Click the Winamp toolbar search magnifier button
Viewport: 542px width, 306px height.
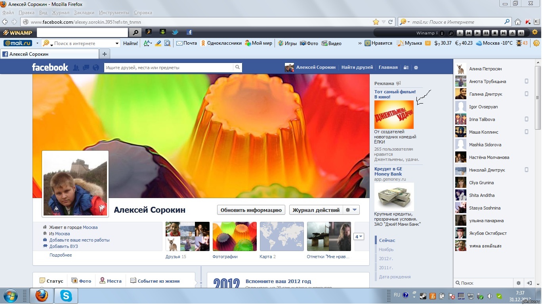pyautogui.click(x=135, y=32)
